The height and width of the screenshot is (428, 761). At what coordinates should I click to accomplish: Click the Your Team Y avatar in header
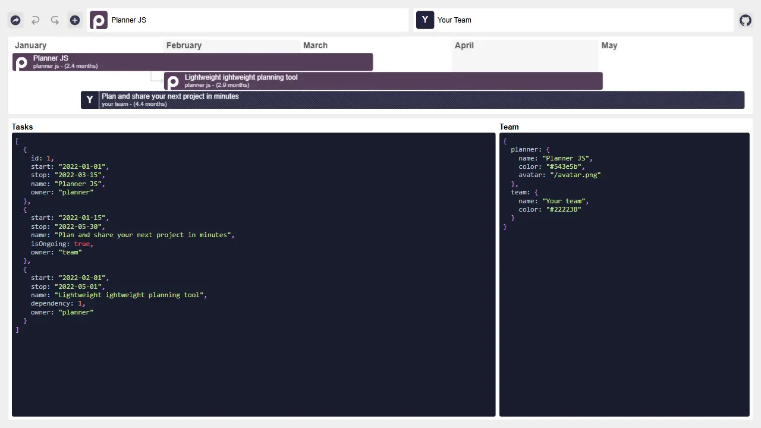click(x=425, y=20)
